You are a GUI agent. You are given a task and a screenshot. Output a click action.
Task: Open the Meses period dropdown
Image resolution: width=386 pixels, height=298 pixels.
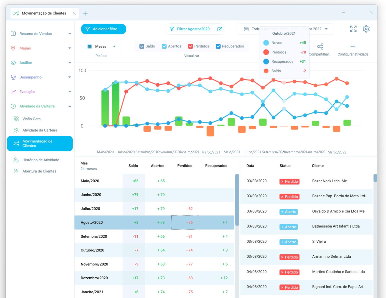click(x=101, y=46)
